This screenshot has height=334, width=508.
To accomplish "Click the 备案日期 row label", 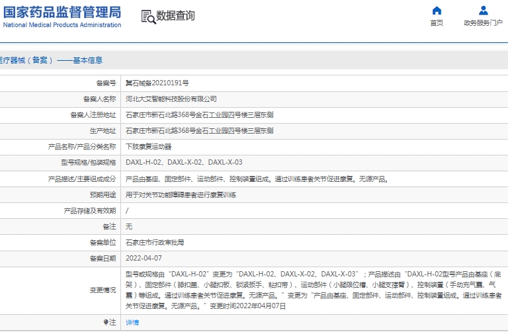I will point(103,258).
